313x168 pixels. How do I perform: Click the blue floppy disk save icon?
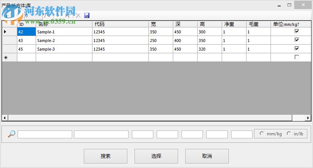pyautogui.click(x=87, y=15)
